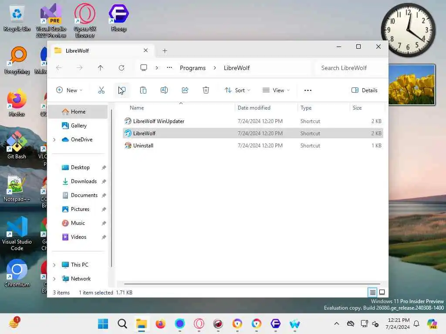
Task: Select Floorp desktop shortcut
Action: 118,17
